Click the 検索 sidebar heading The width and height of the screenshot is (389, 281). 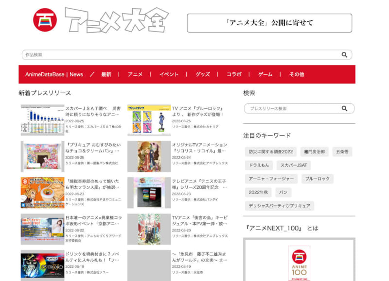(x=249, y=93)
